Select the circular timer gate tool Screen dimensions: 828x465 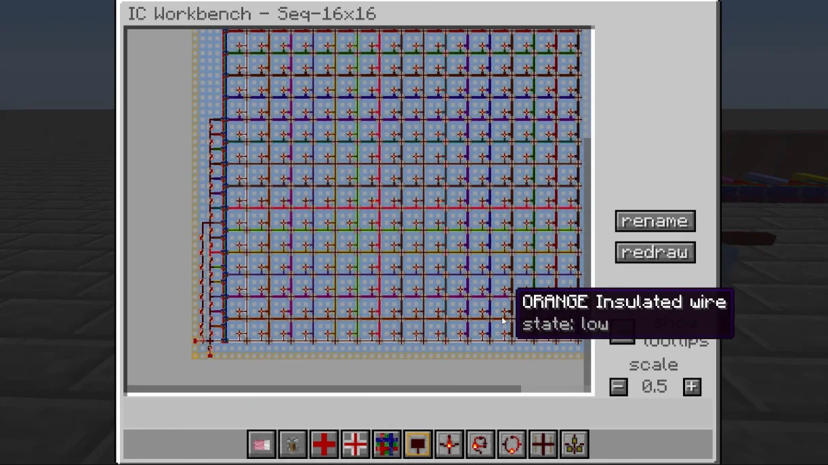click(x=512, y=445)
